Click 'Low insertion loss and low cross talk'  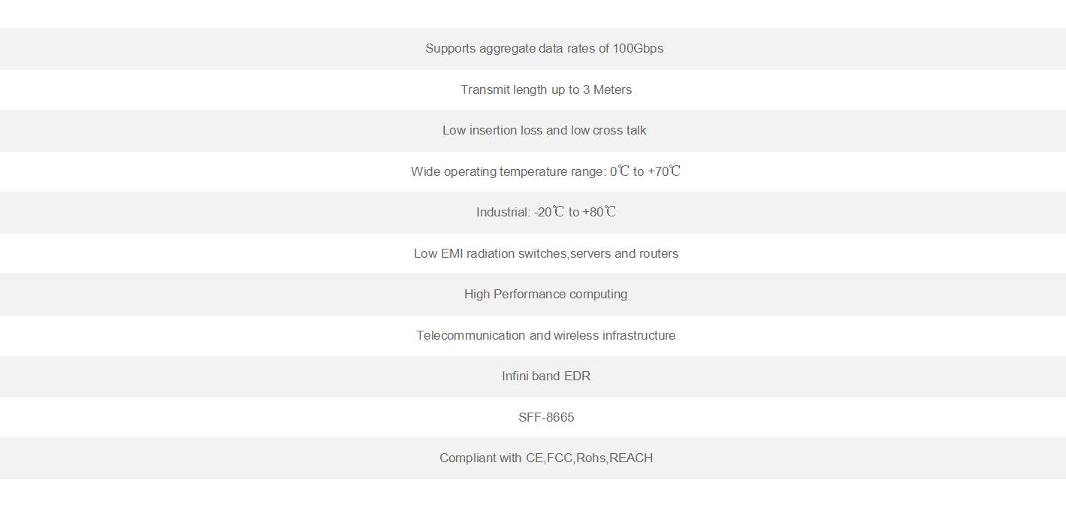tap(544, 131)
